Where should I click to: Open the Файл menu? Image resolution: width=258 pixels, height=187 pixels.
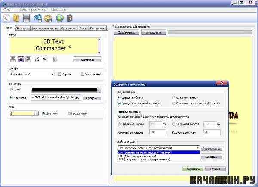pos(8,10)
